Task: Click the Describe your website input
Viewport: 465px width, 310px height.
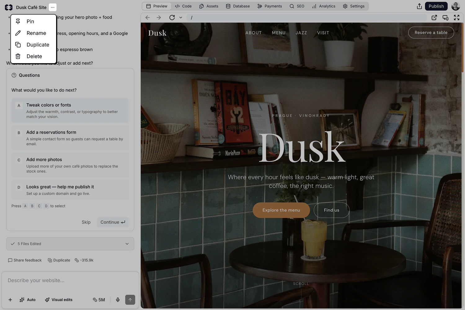Action: point(70,281)
